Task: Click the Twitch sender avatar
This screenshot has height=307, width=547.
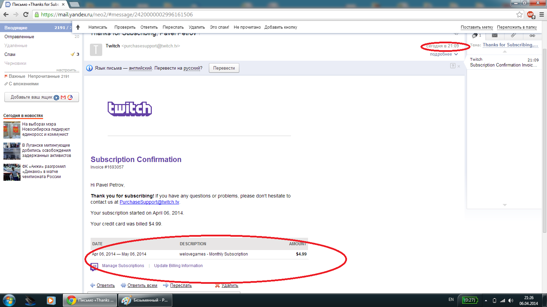Action: point(96,49)
